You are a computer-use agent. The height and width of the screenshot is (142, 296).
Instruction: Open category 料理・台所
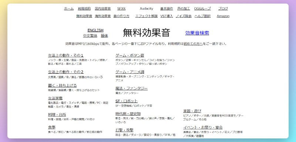point(57,115)
